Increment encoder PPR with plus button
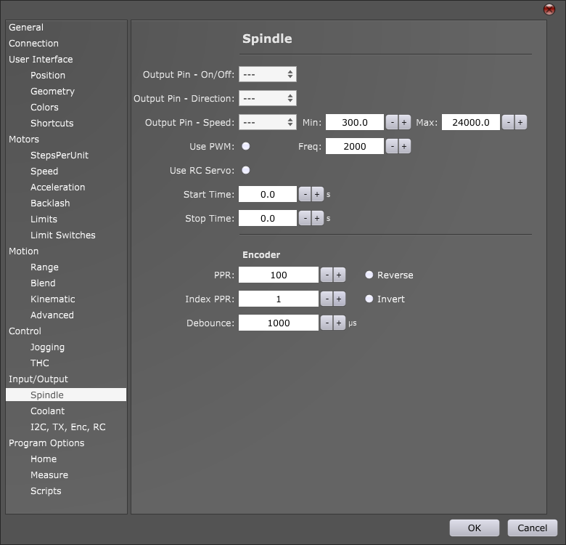The image size is (566, 545). [339, 275]
